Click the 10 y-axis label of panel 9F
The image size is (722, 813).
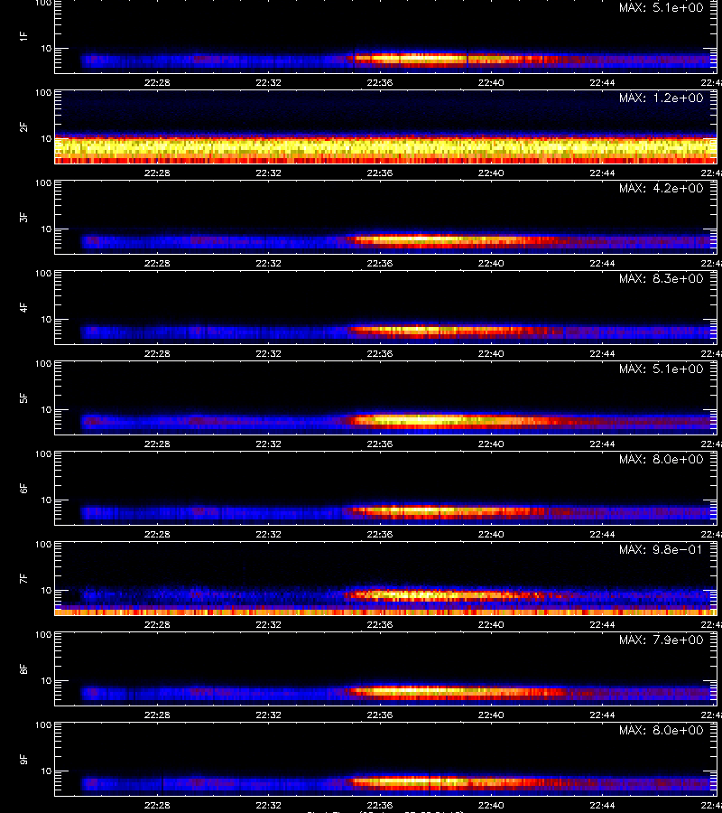tap(46, 771)
